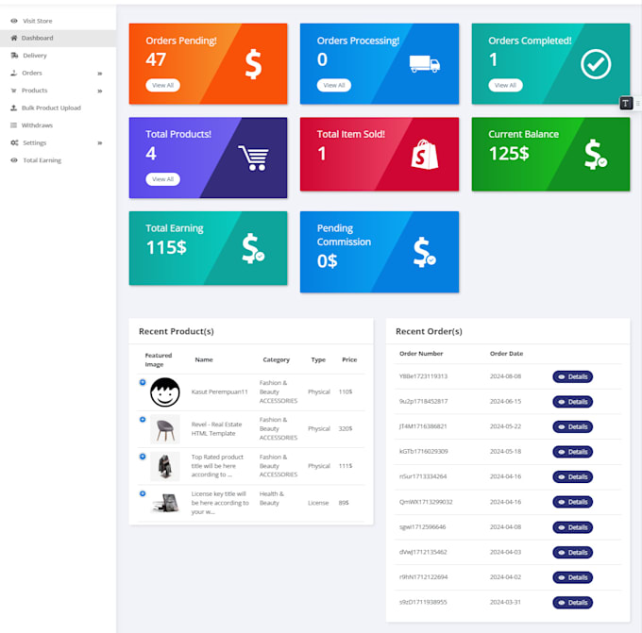Click the Price column header in Recent Products
This screenshot has height=633, width=642.
[349, 359]
